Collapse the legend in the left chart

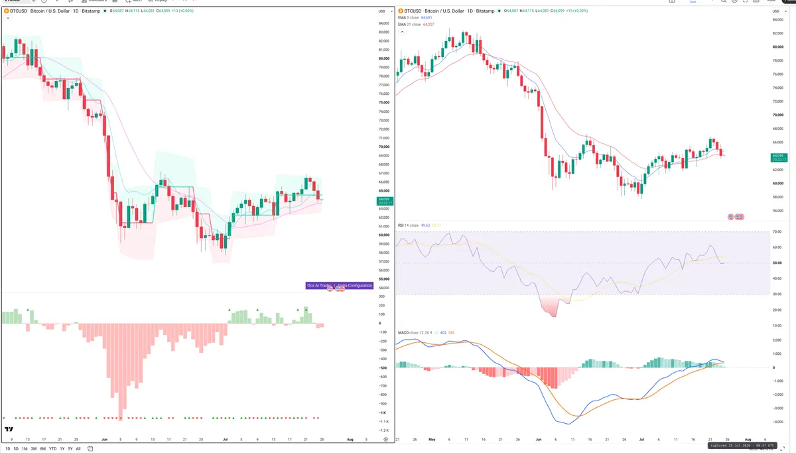[8, 19]
